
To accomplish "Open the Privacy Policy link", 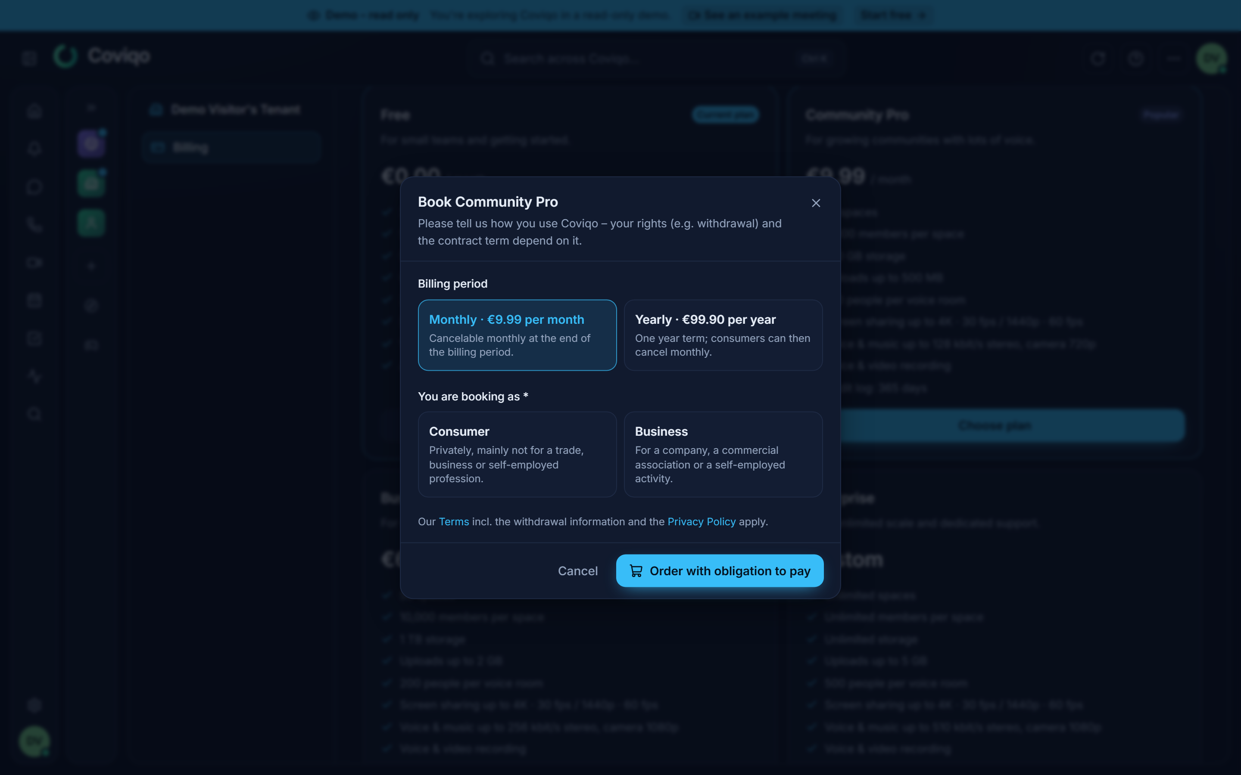I will click(x=702, y=521).
